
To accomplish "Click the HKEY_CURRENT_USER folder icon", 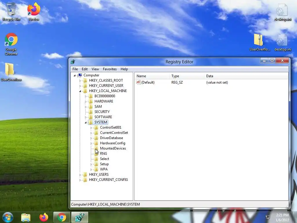I will 85,86.
